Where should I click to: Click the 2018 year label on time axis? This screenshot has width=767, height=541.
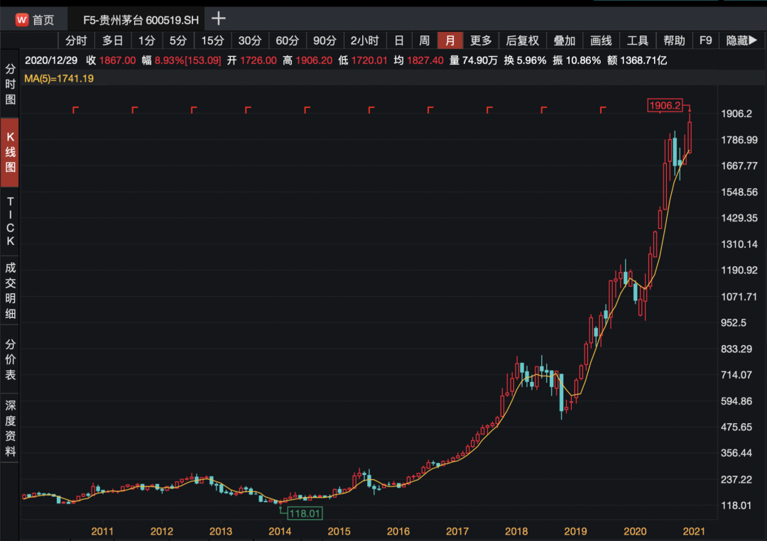[516, 531]
